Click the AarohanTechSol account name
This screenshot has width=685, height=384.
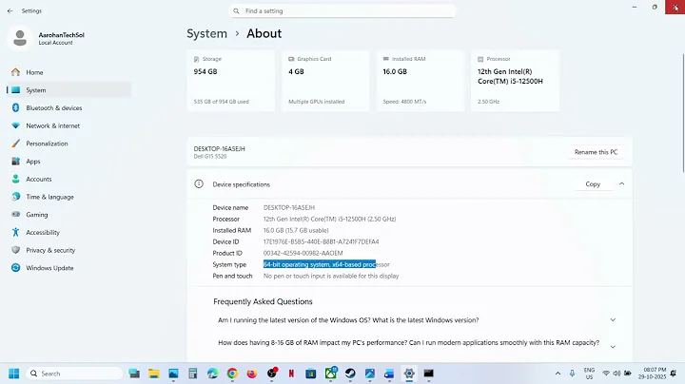pos(61,35)
